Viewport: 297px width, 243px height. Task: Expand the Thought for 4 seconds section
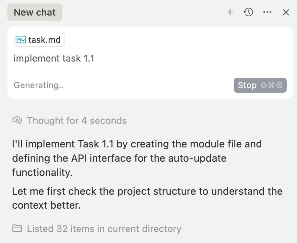(77, 121)
